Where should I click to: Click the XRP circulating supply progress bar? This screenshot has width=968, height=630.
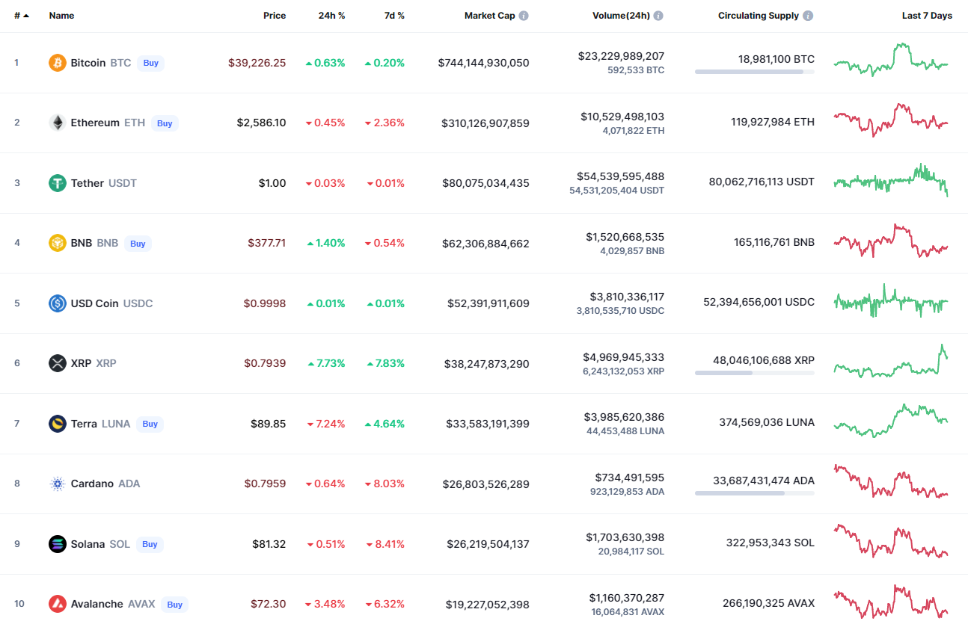click(x=754, y=372)
